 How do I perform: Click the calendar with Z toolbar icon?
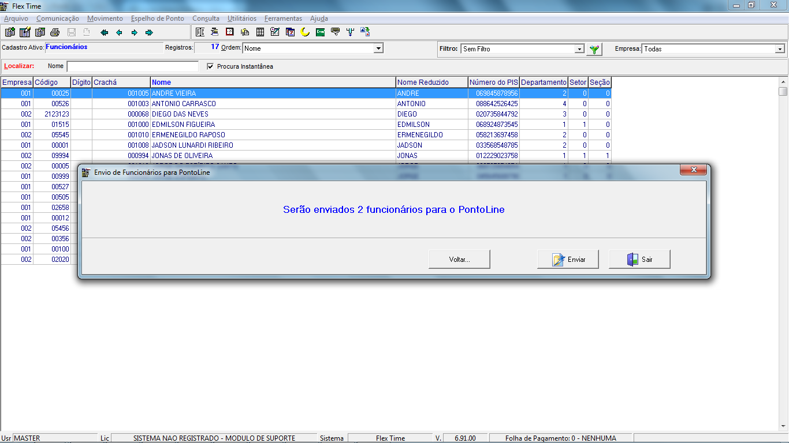point(290,32)
